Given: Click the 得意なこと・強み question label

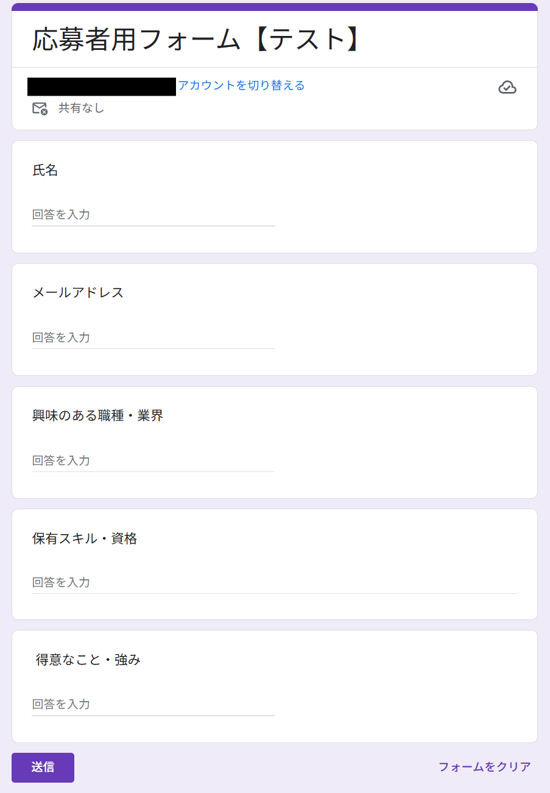Looking at the screenshot, I should pyautogui.click(x=88, y=660).
